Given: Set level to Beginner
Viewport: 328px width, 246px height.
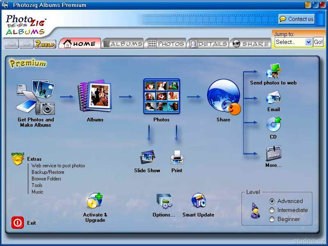Looking at the screenshot, I should (x=272, y=219).
